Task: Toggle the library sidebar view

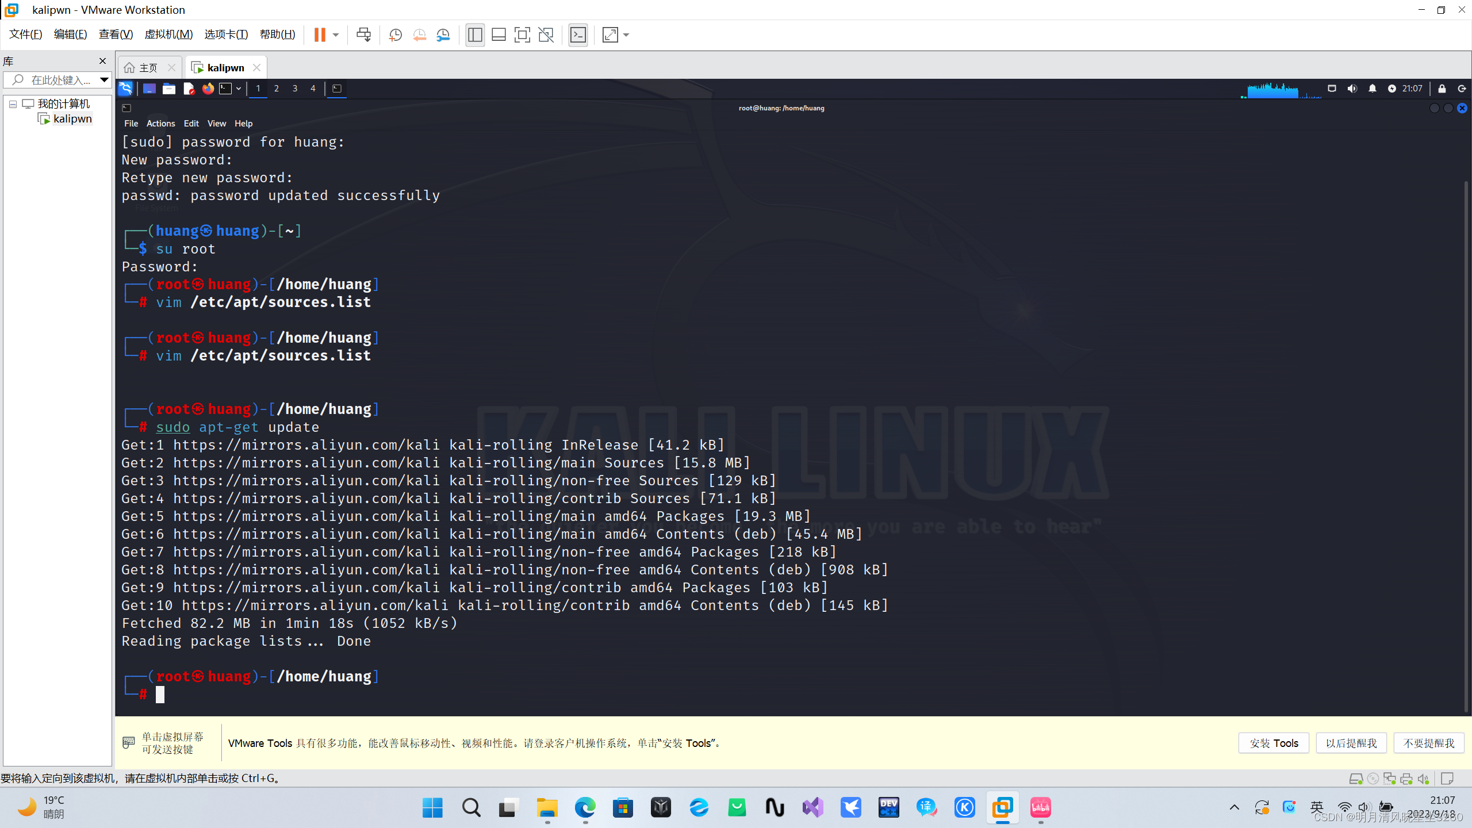Action: (475, 35)
